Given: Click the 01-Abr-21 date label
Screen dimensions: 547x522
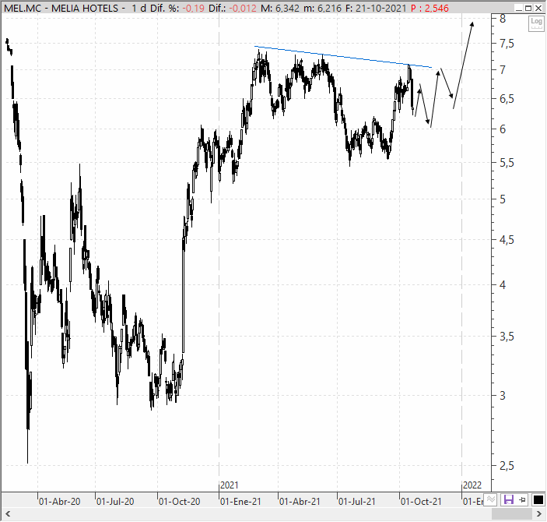Looking at the screenshot, I should pos(300,502).
